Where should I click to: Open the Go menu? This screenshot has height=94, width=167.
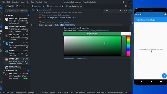27,2
